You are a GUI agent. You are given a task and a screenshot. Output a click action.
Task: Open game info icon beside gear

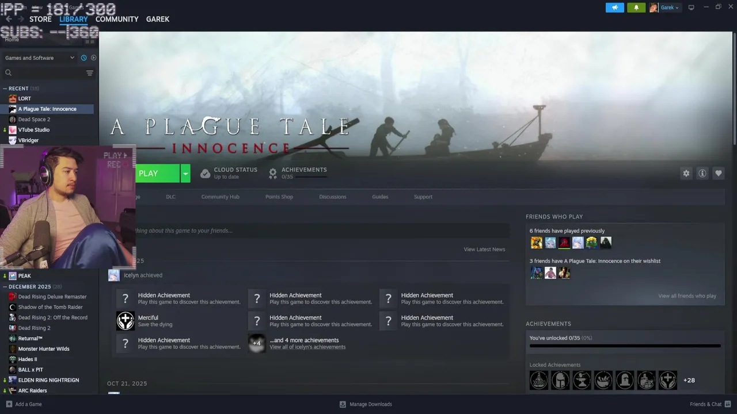click(x=702, y=173)
